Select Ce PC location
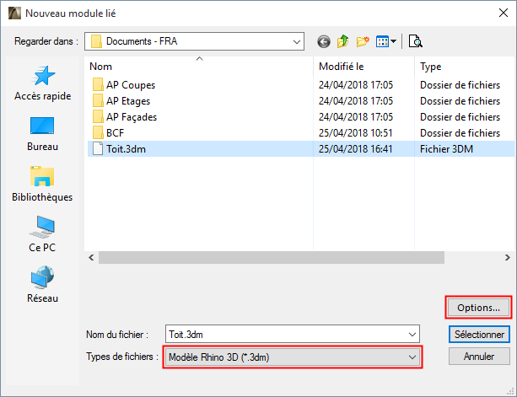The image size is (517, 397). pyautogui.click(x=42, y=234)
